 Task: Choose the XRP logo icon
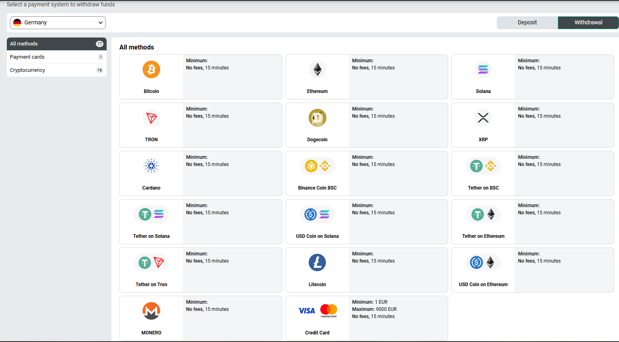(483, 118)
